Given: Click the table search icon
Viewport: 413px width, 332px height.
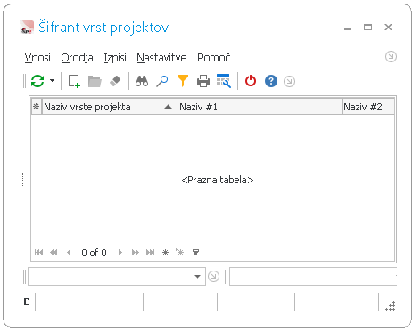Looking at the screenshot, I should 224,81.
